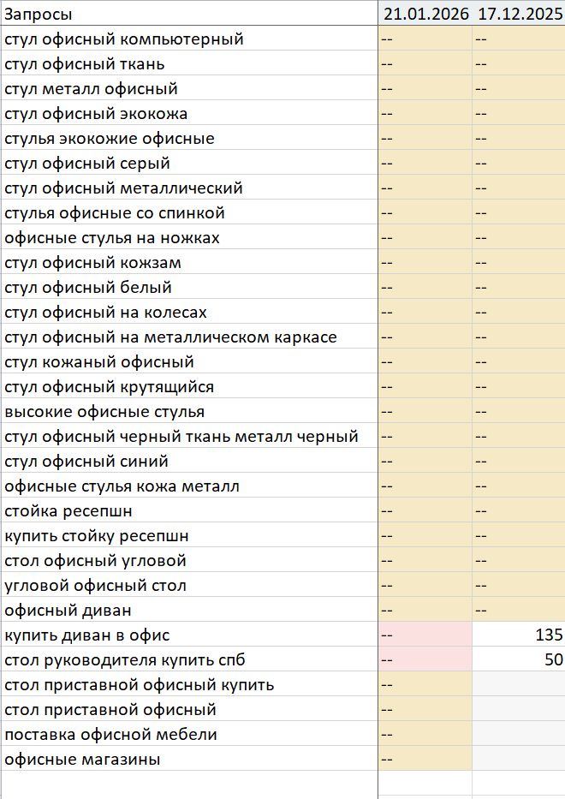Select the 17.12.2025 column header
This screenshot has width=565, height=799.
click(519, 14)
